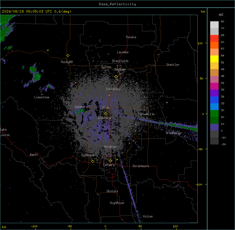Click the white caret marker west of Lacombe

coord(108,54)
